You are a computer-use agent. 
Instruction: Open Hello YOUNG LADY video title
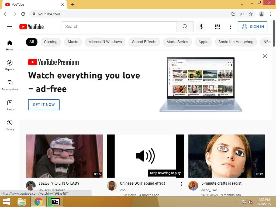59,183
